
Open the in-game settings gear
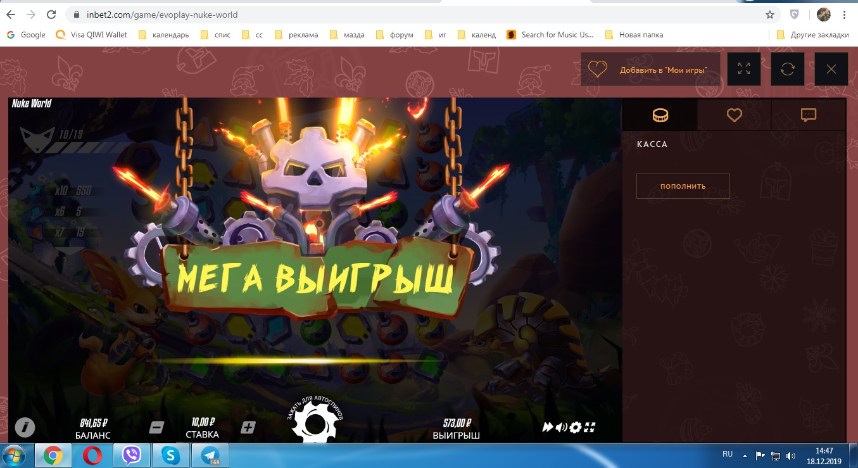click(576, 427)
